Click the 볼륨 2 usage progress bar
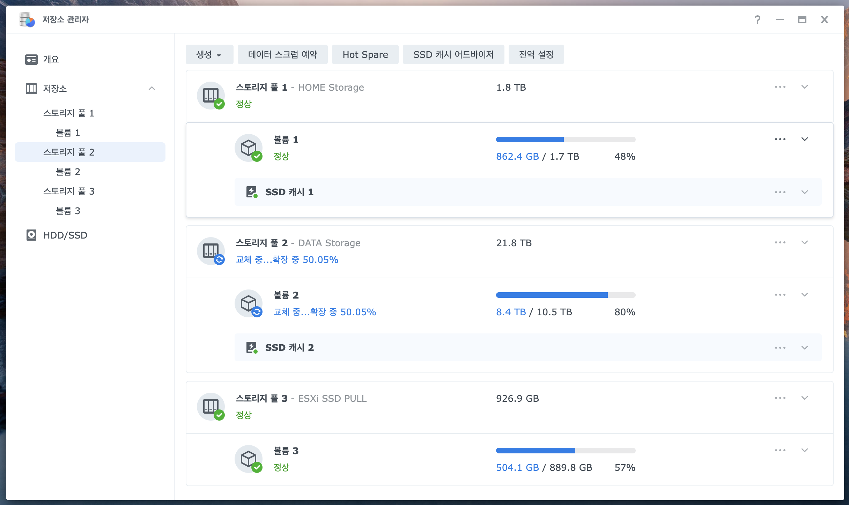849x505 pixels. [x=566, y=295]
